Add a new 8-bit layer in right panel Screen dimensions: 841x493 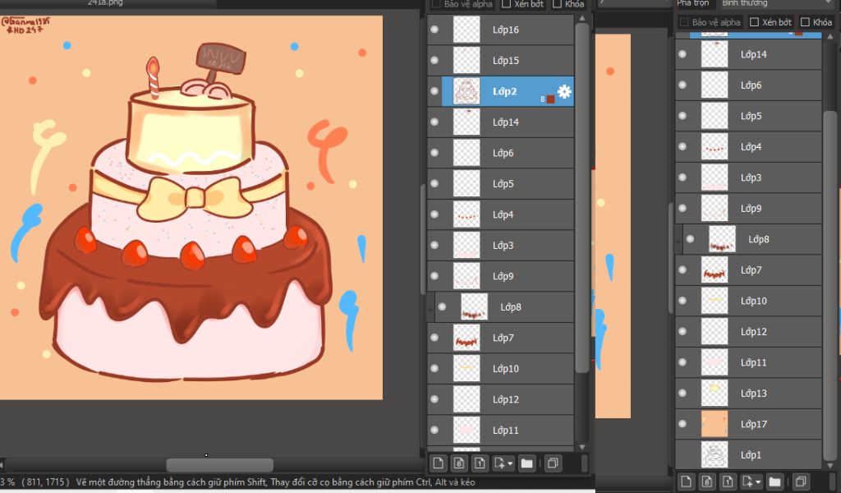coord(707,481)
